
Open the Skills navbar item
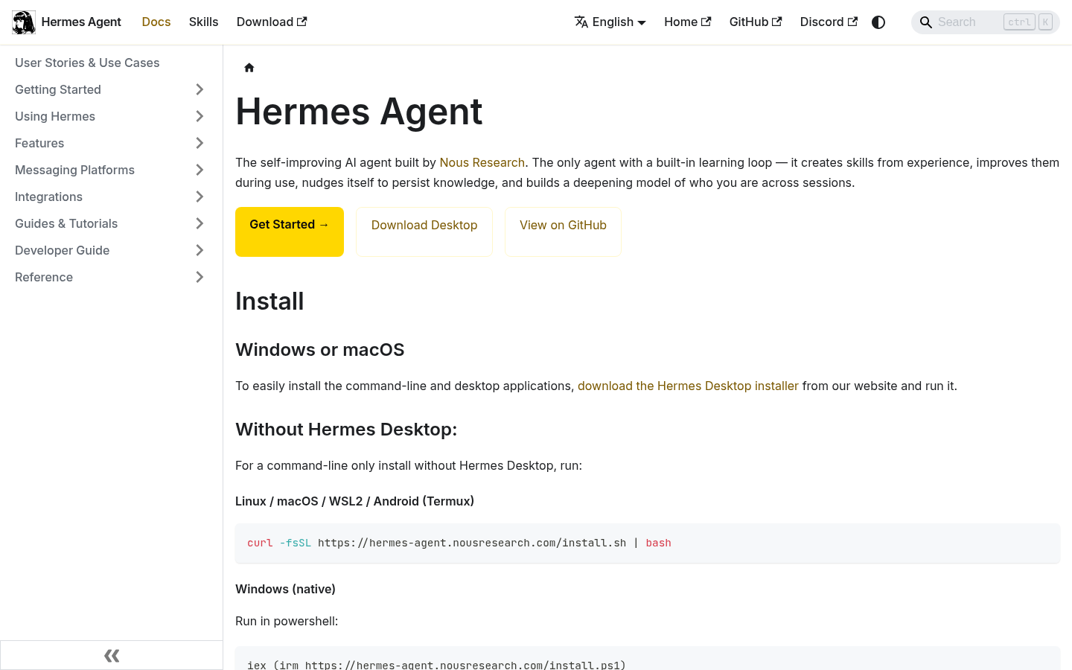[203, 22]
